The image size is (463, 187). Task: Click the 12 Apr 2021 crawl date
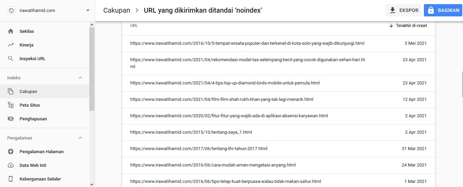point(415,99)
